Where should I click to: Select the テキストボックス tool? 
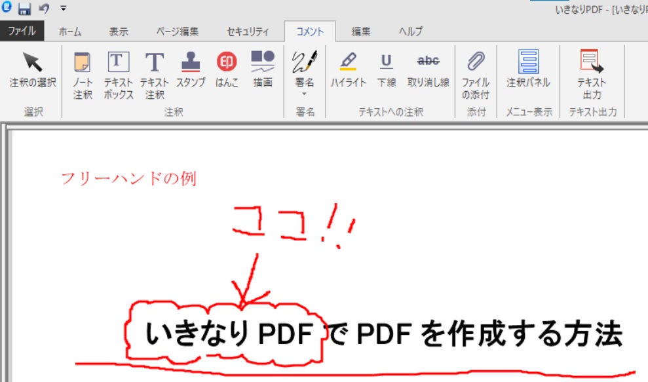(x=118, y=75)
